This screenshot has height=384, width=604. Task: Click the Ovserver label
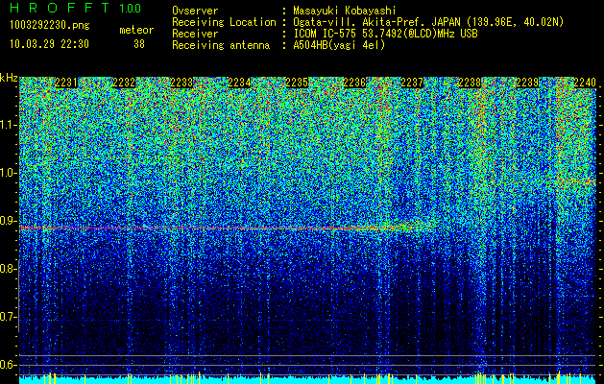point(195,11)
